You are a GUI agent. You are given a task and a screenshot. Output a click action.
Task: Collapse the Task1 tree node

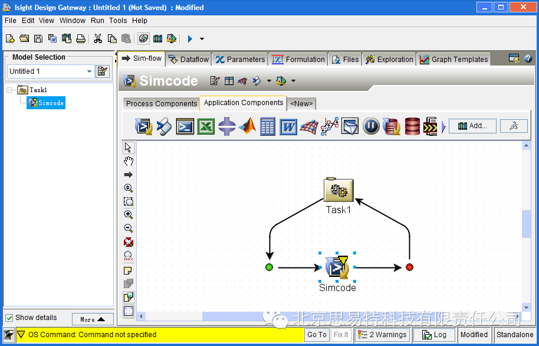point(9,90)
